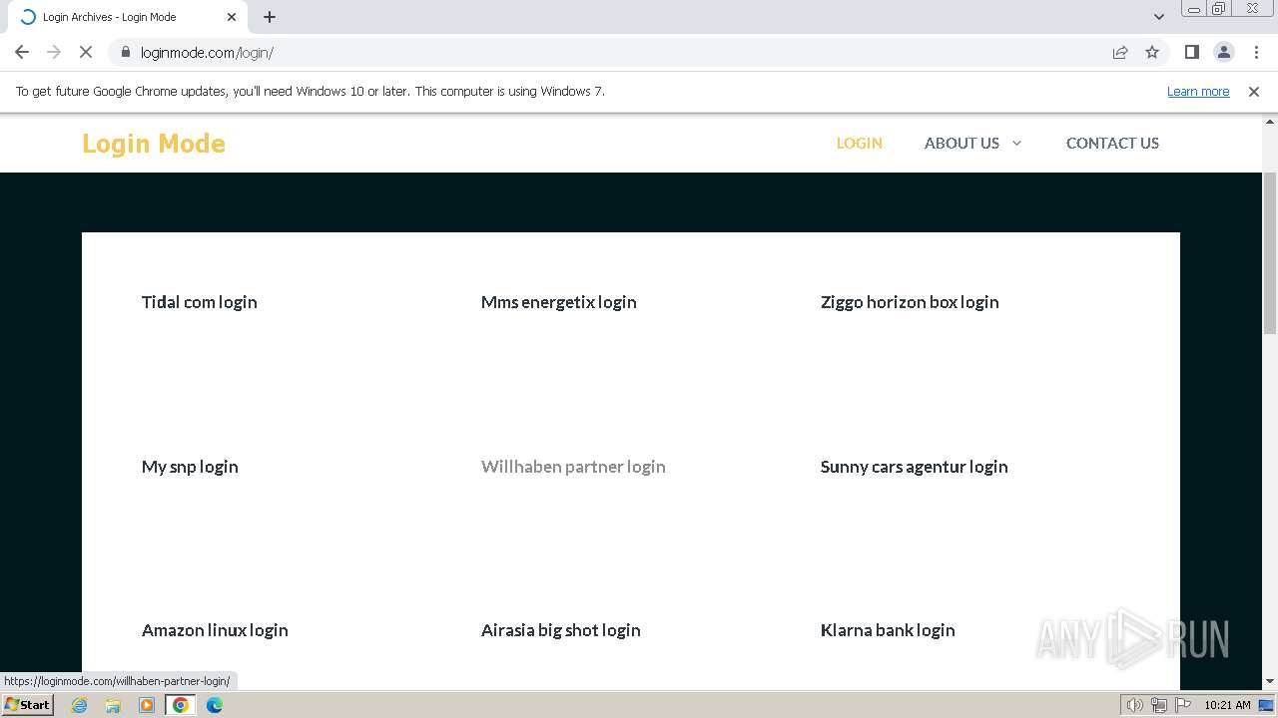
Task: Open the browser side panel
Action: coord(1191,52)
